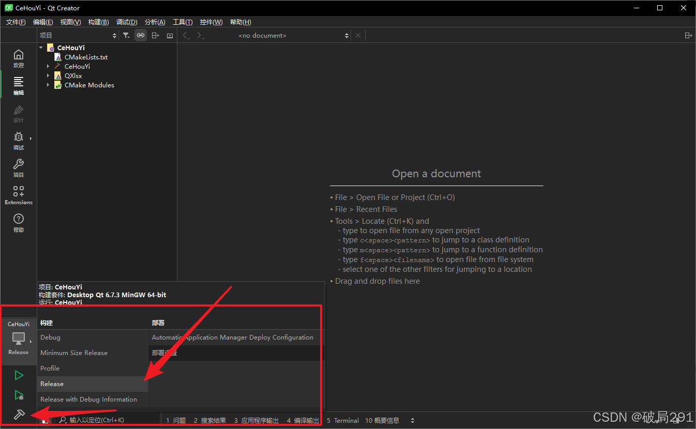Show the 1 问题 output pane

176,420
